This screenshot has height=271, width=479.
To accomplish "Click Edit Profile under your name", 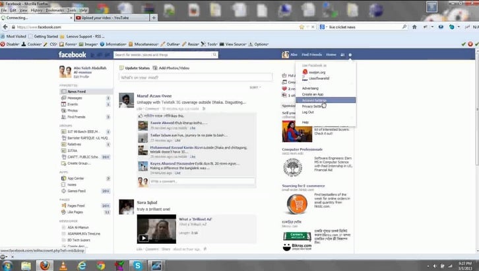I will [x=81, y=77].
